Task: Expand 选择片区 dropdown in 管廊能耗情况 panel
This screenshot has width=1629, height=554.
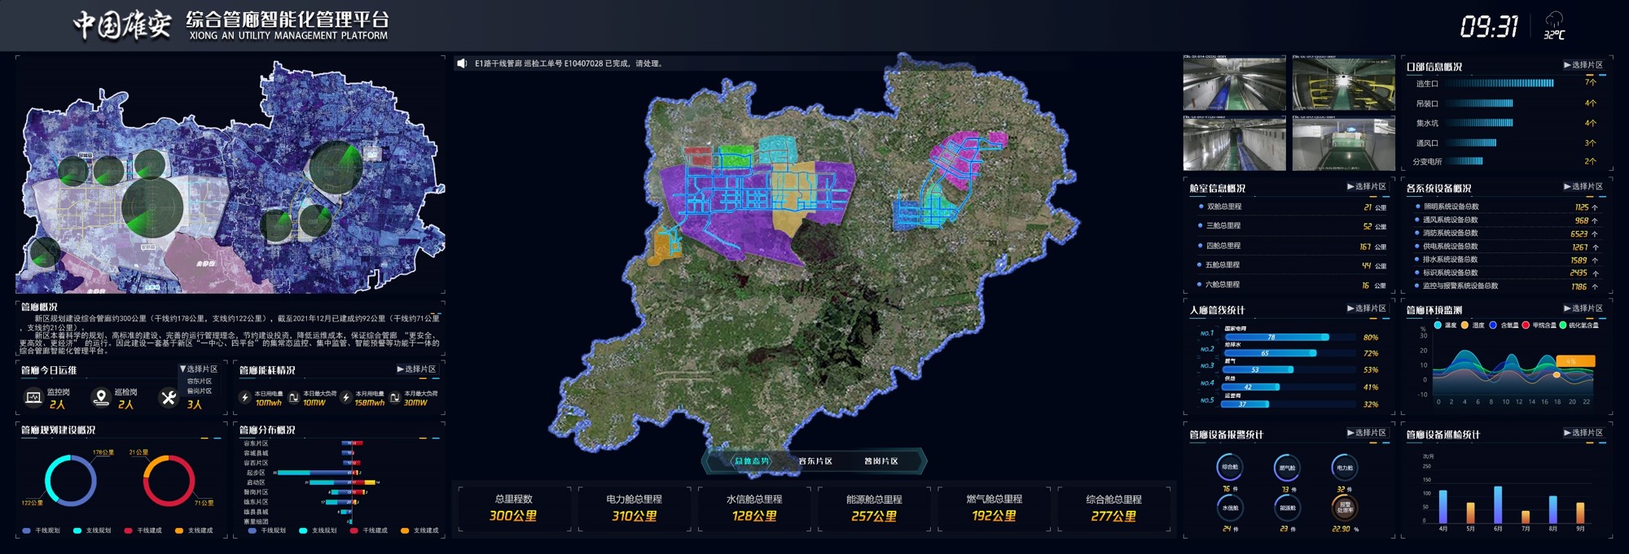Action: pos(416,369)
